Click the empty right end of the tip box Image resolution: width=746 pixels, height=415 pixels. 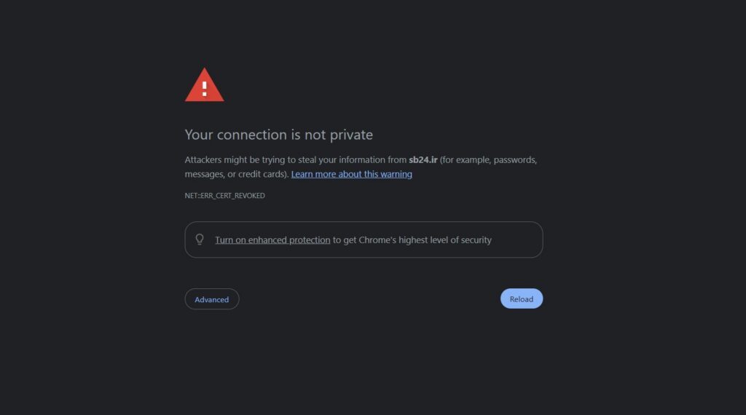click(517, 240)
